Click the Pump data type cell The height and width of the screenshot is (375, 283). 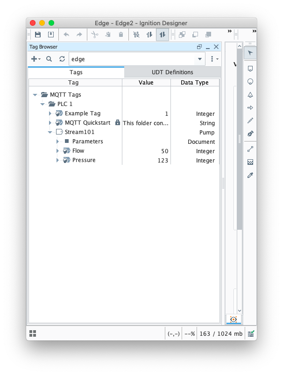[x=207, y=133]
